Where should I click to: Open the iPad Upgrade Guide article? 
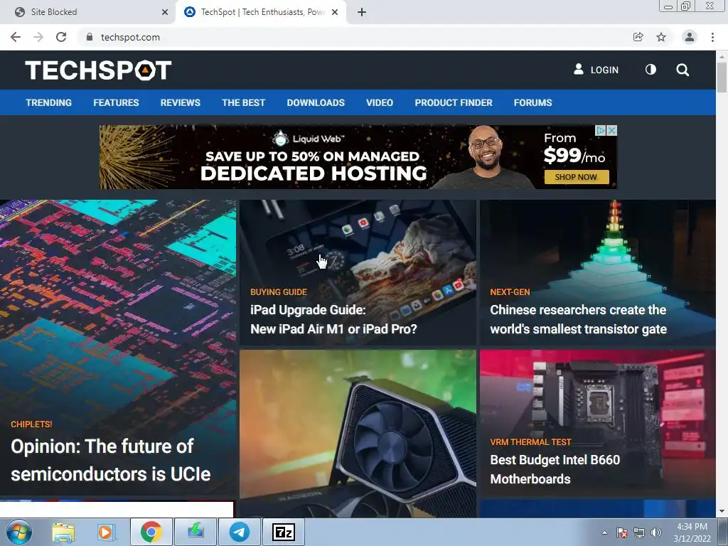click(x=333, y=319)
